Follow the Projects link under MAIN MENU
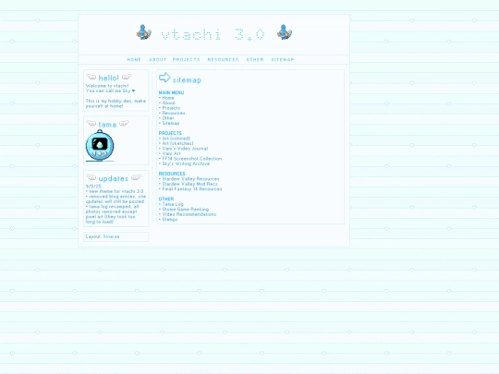499x374 pixels. click(x=171, y=108)
